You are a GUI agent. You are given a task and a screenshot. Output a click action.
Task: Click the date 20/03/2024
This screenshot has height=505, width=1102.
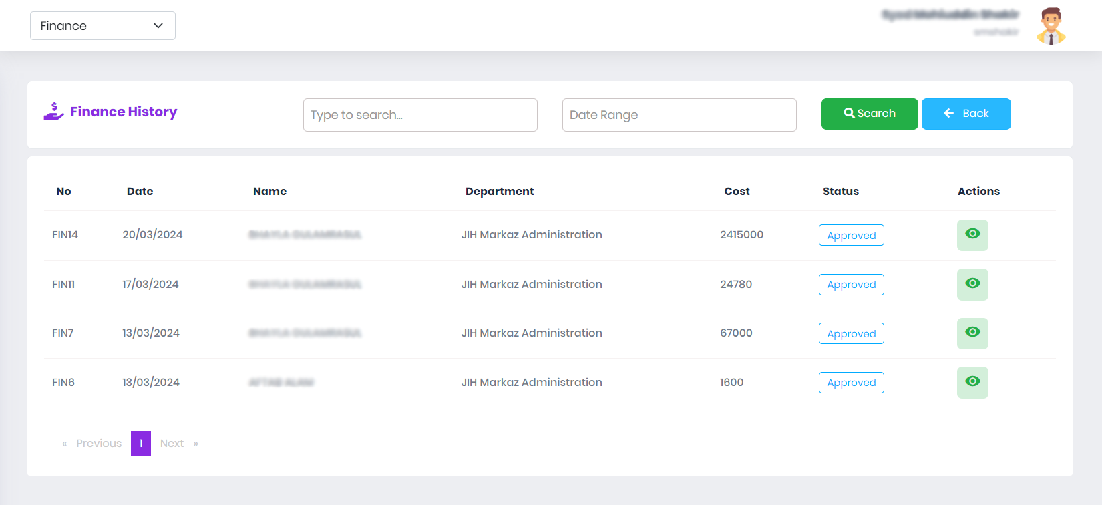(152, 235)
